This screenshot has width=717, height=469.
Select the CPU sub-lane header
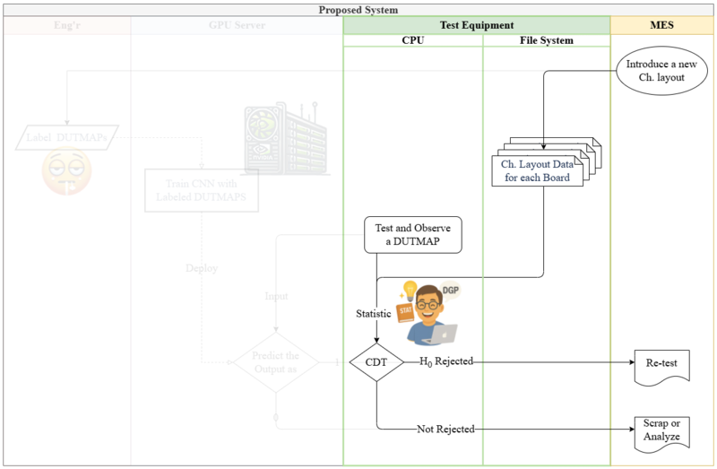tap(413, 40)
